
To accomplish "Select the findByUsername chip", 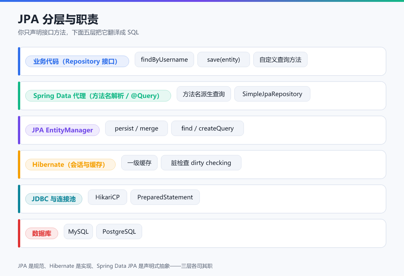I will point(164,59).
